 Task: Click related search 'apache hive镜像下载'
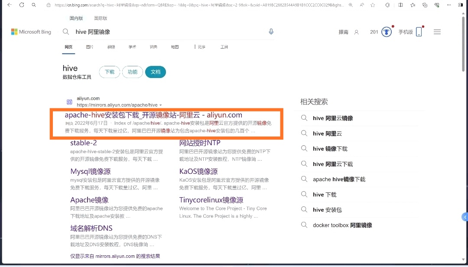(339, 179)
